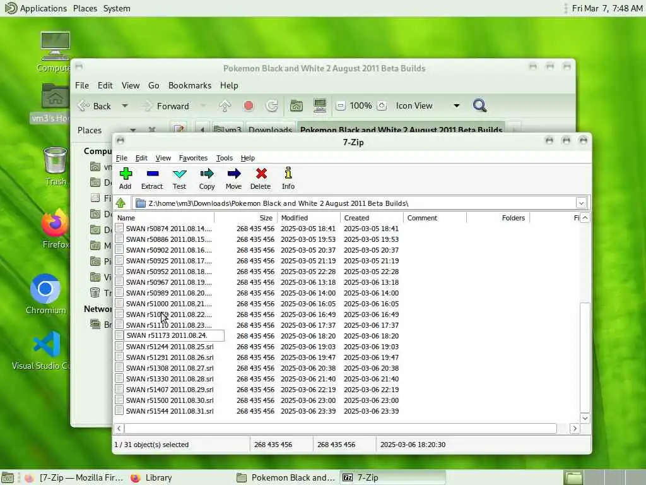The image size is (646, 485).
Task: Tick the checkbox for SWAN r51407 2011.08.29.srl
Action: pyautogui.click(x=119, y=389)
